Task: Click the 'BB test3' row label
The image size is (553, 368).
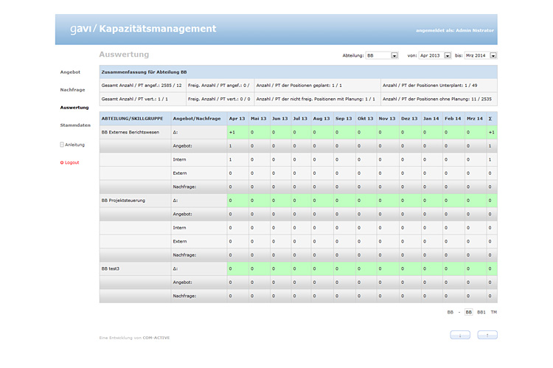Action: 111,269
